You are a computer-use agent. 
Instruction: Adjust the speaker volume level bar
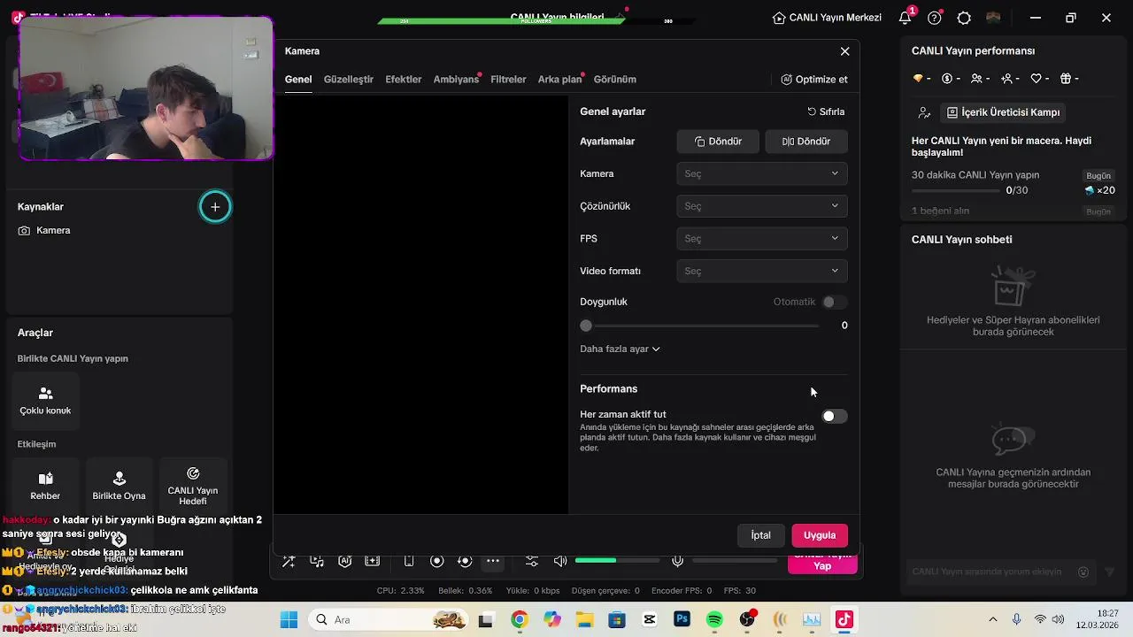[617, 561]
